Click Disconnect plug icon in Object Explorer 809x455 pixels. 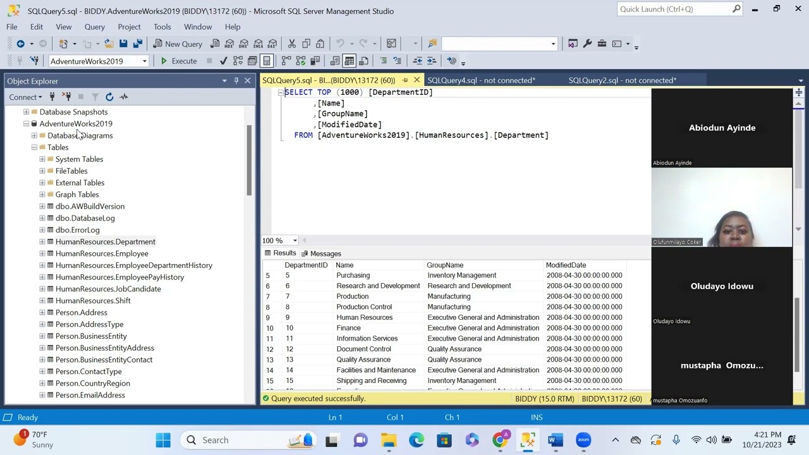pos(66,97)
